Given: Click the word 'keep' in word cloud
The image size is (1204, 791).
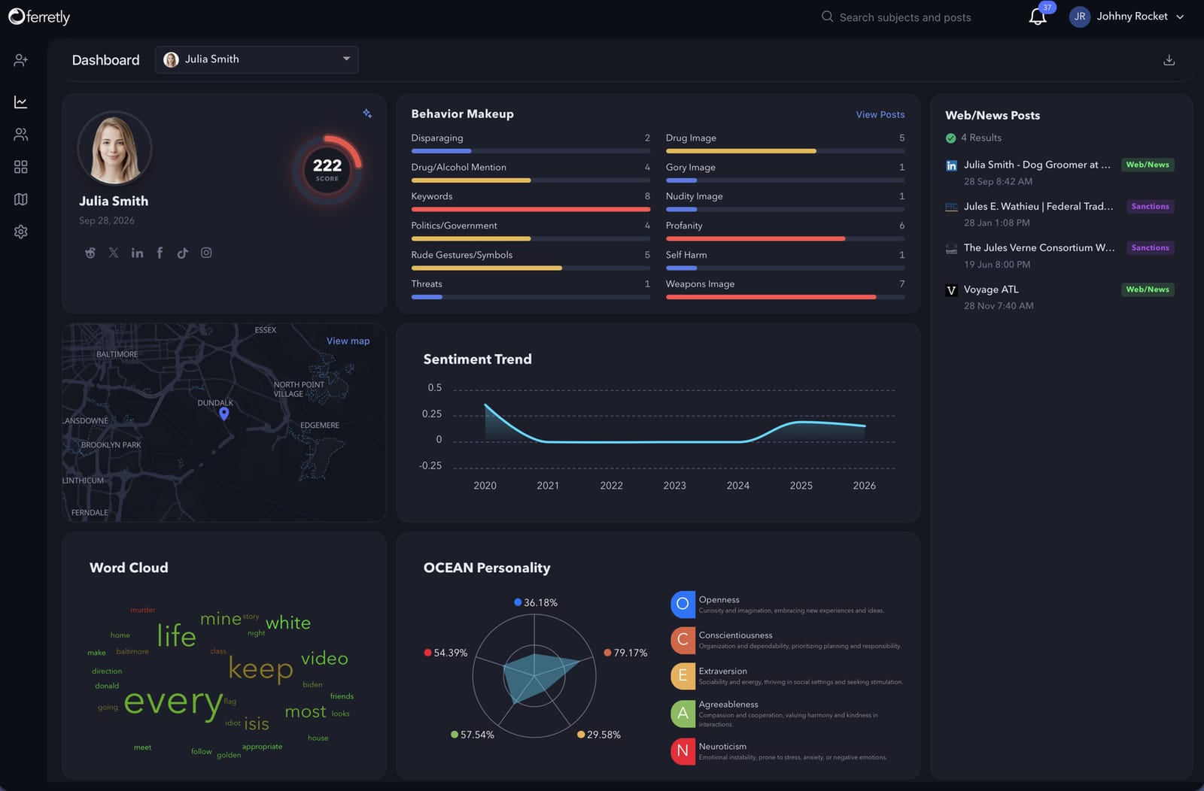Looking at the screenshot, I should (260, 669).
